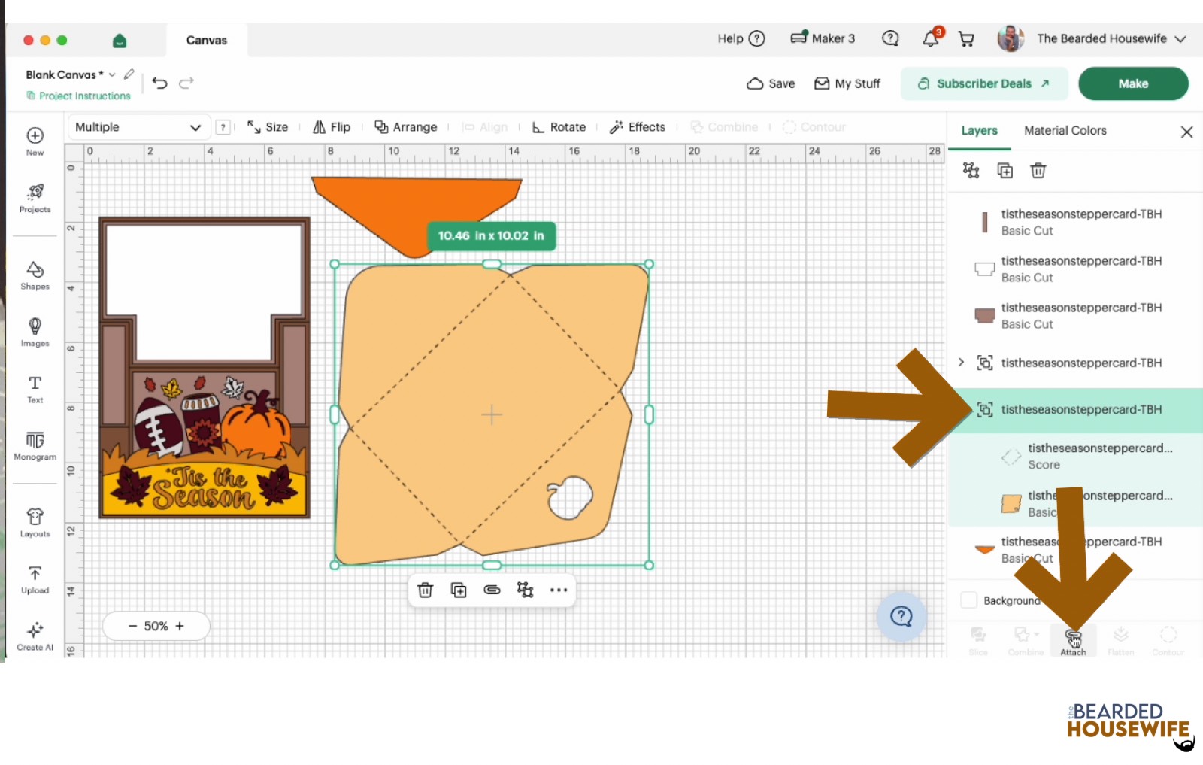Select the Text tool
The width and height of the screenshot is (1203, 765).
[x=35, y=389]
